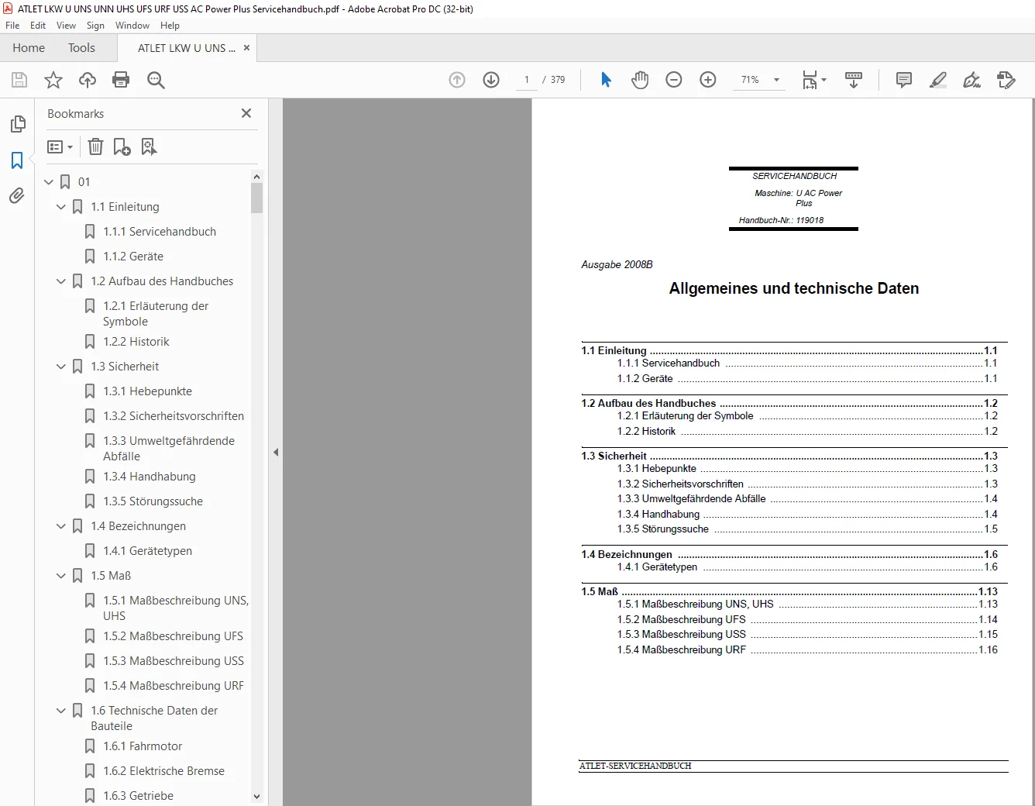Open bookmark 1.6.1 Fahrmotor
1035x806 pixels.
(x=143, y=746)
